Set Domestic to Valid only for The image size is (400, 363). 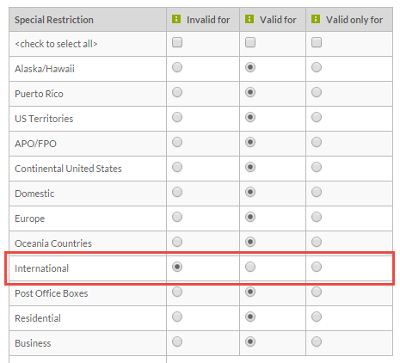click(x=317, y=192)
